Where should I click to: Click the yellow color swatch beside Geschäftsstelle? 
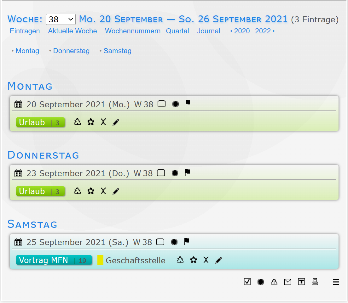coord(100,260)
